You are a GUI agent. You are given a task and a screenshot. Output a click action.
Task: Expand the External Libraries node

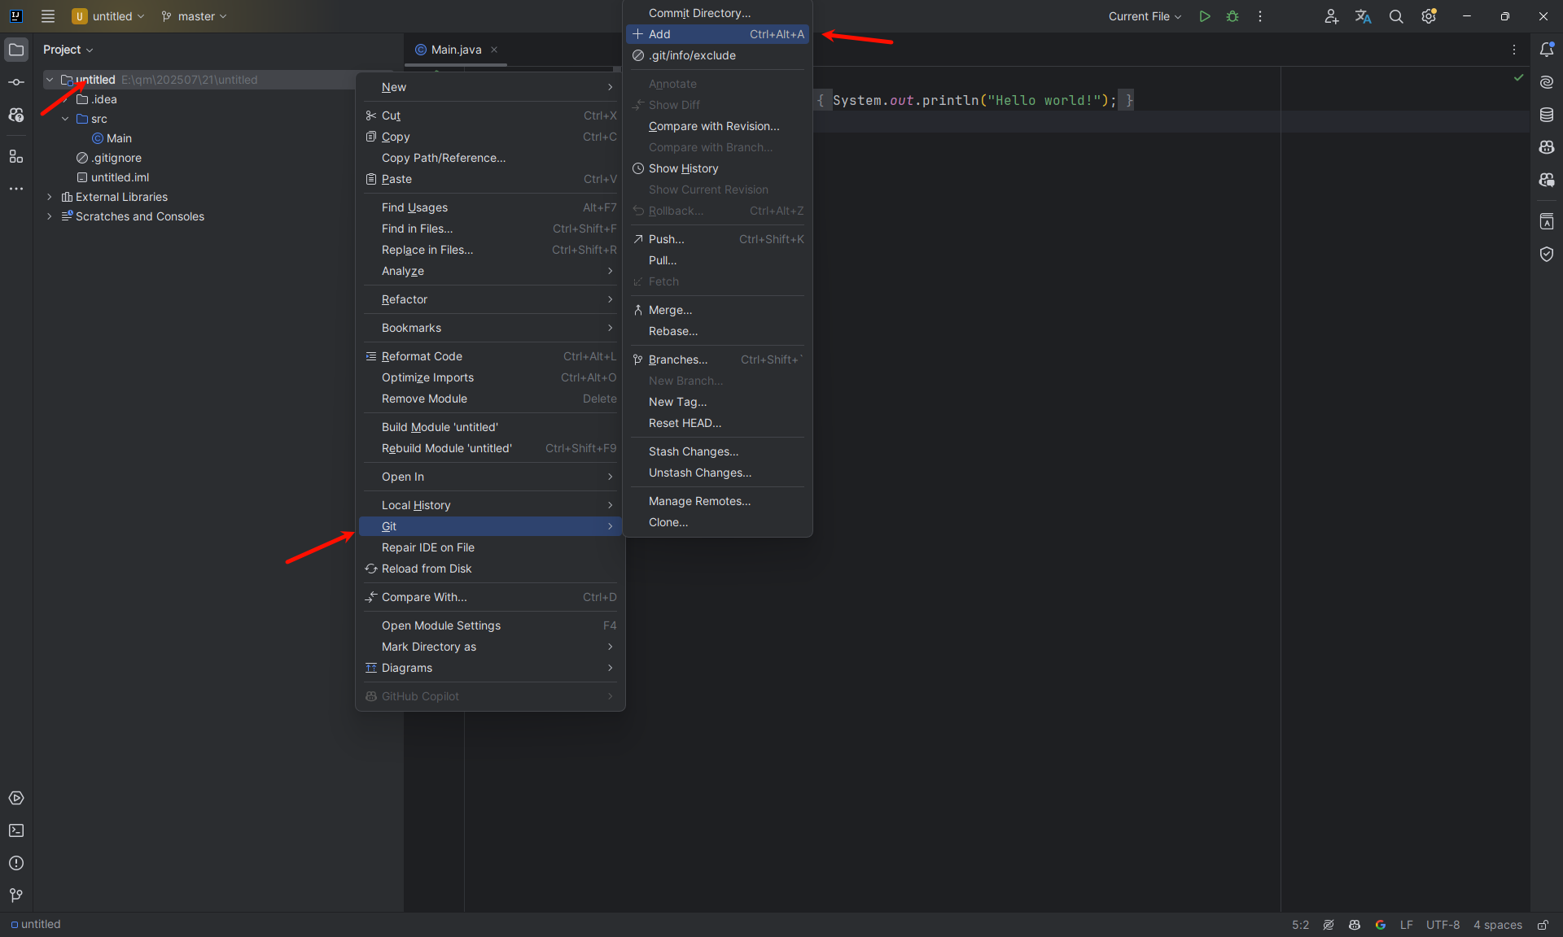(x=50, y=197)
